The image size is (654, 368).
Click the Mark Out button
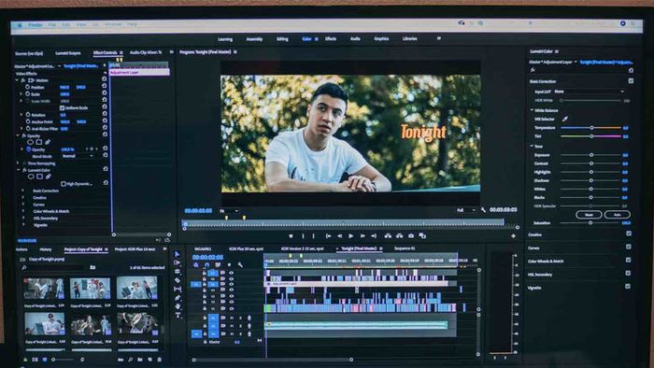pyautogui.click(x=314, y=236)
